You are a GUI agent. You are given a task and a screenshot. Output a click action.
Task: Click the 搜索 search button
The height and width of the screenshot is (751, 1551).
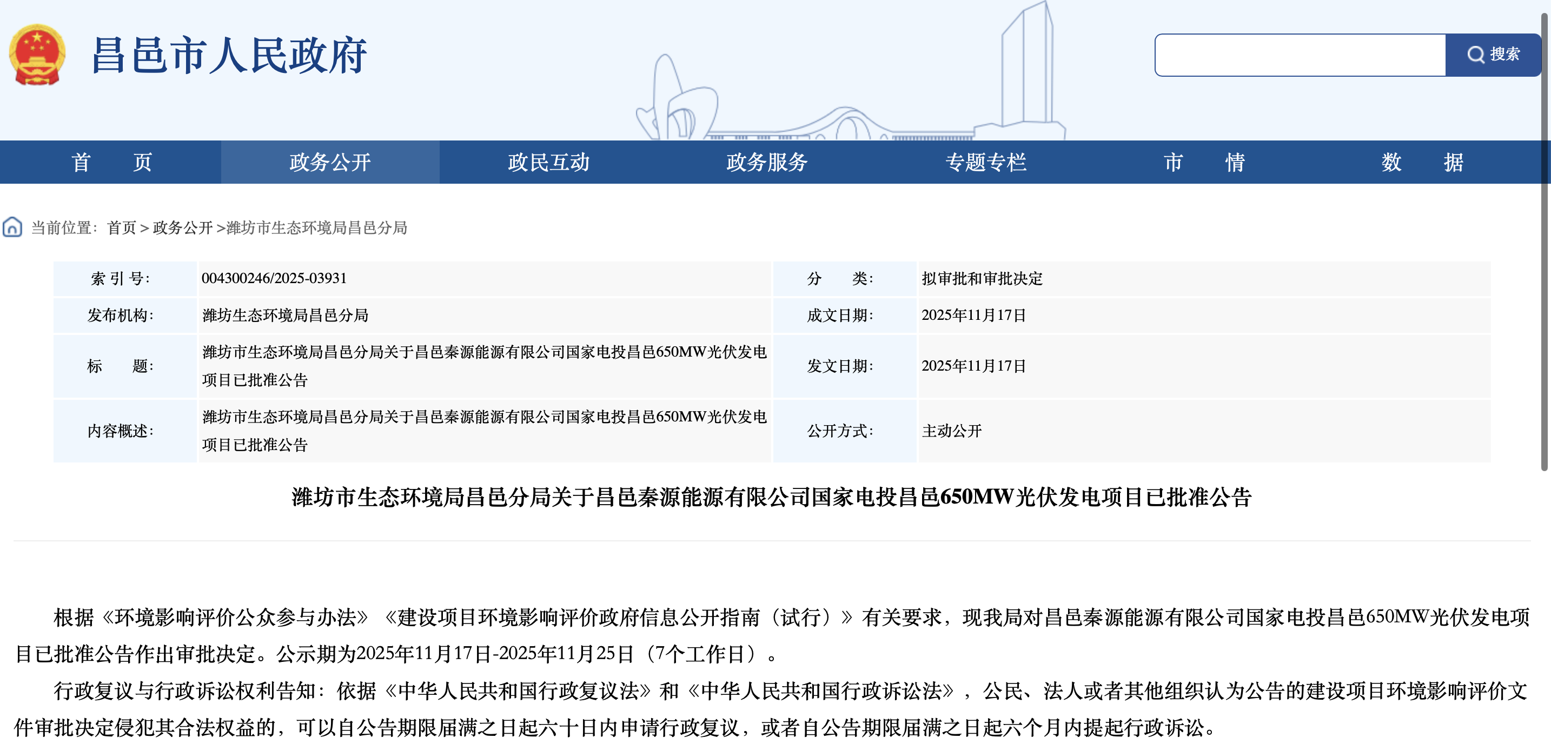[1493, 55]
